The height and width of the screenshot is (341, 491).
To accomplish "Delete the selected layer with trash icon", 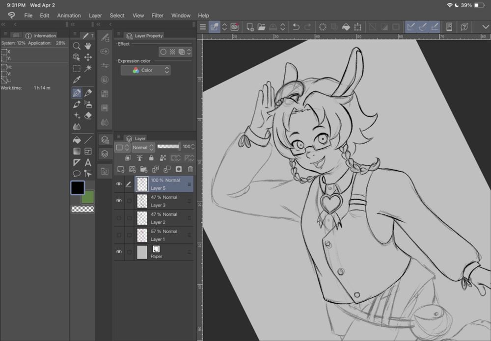I will (x=190, y=169).
